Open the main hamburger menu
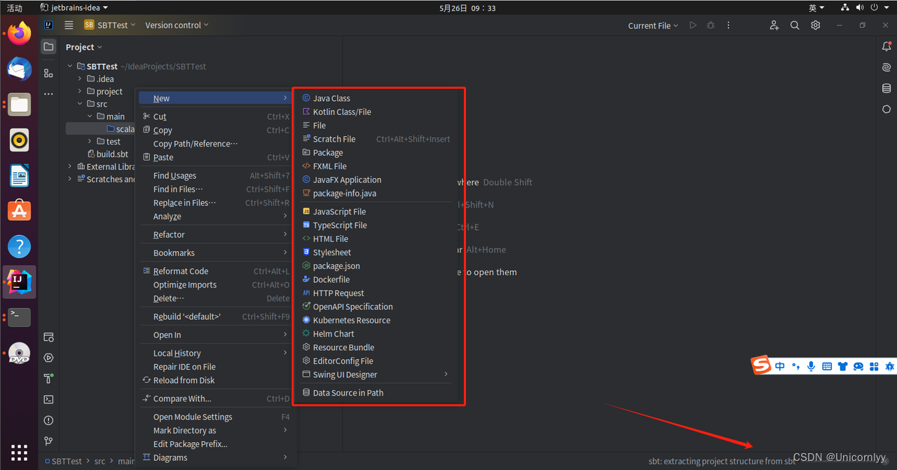Screen dimensions: 897x470 (69, 25)
